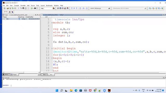The width and height of the screenshot is (166, 93).
Task: Click the first blue up-arrow step icon
Action: (x=72, y=8)
